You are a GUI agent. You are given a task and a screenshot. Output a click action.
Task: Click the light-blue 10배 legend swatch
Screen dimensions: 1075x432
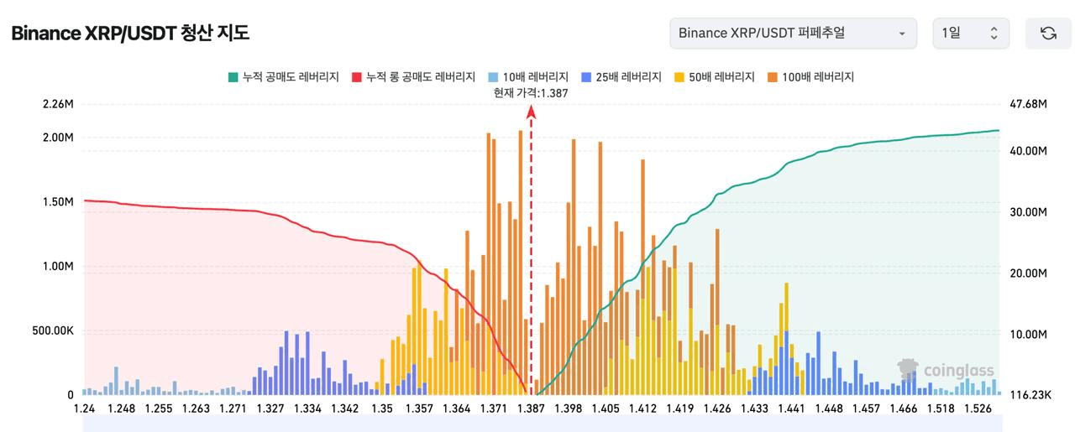[x=494, y=77]
